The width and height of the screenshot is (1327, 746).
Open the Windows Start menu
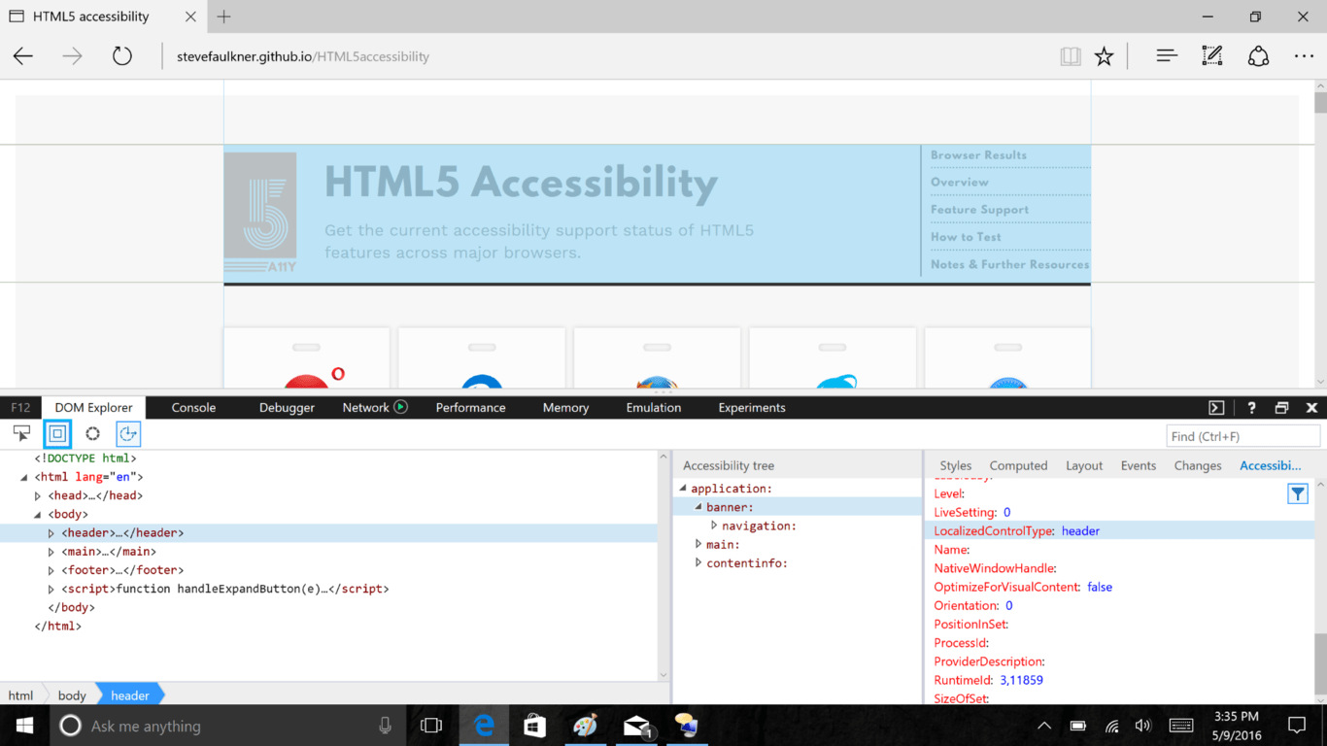(x=23, y=726)
